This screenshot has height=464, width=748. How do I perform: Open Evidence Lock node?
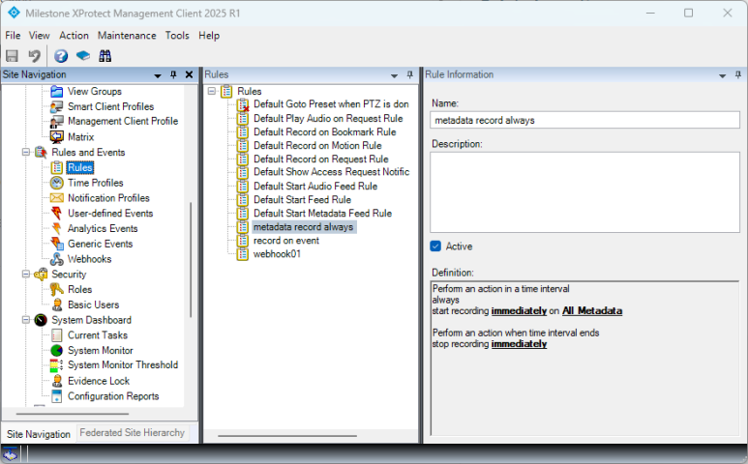tap(99, 381)
